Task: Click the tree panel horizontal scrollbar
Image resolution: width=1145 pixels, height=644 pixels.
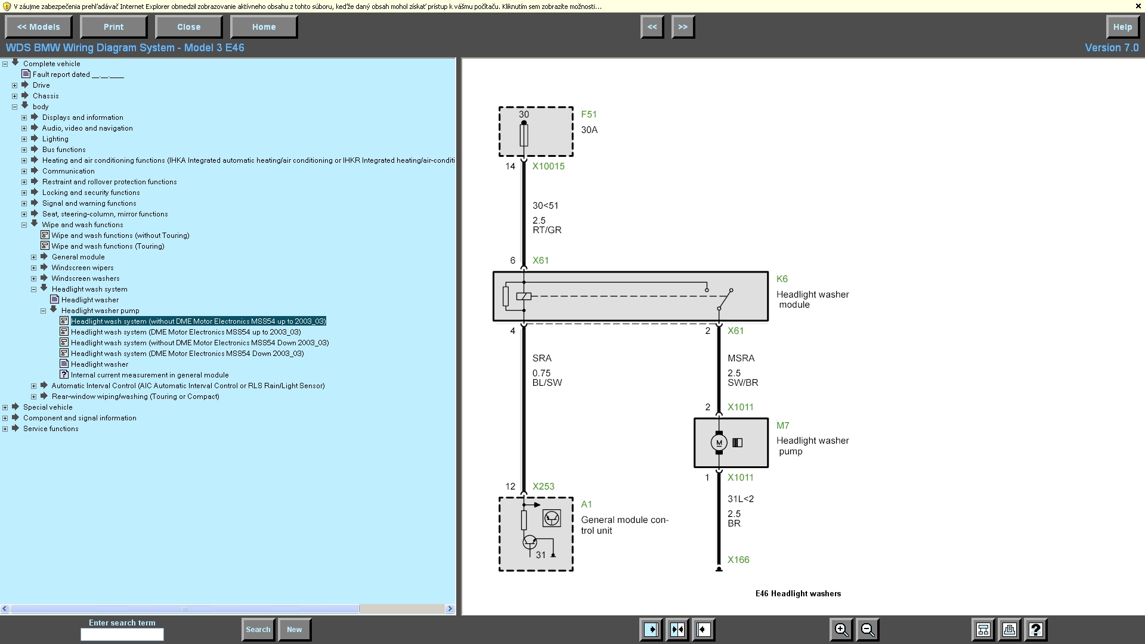Action: point(185,609)
